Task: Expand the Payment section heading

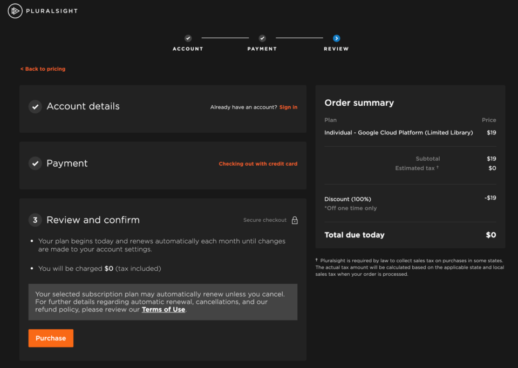Action: pos(67,163)
